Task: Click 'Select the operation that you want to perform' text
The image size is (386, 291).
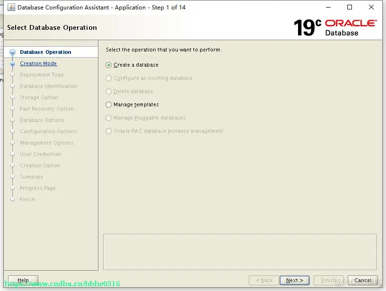Action: tap(164, 50)
